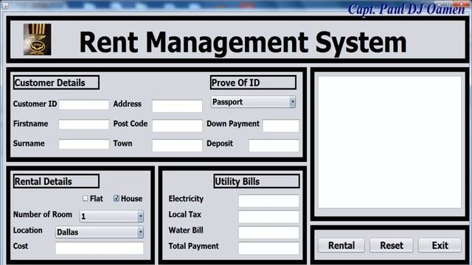Select the Address text field
The width and height of the screenshot is (472, 265).
coord(177,106)
